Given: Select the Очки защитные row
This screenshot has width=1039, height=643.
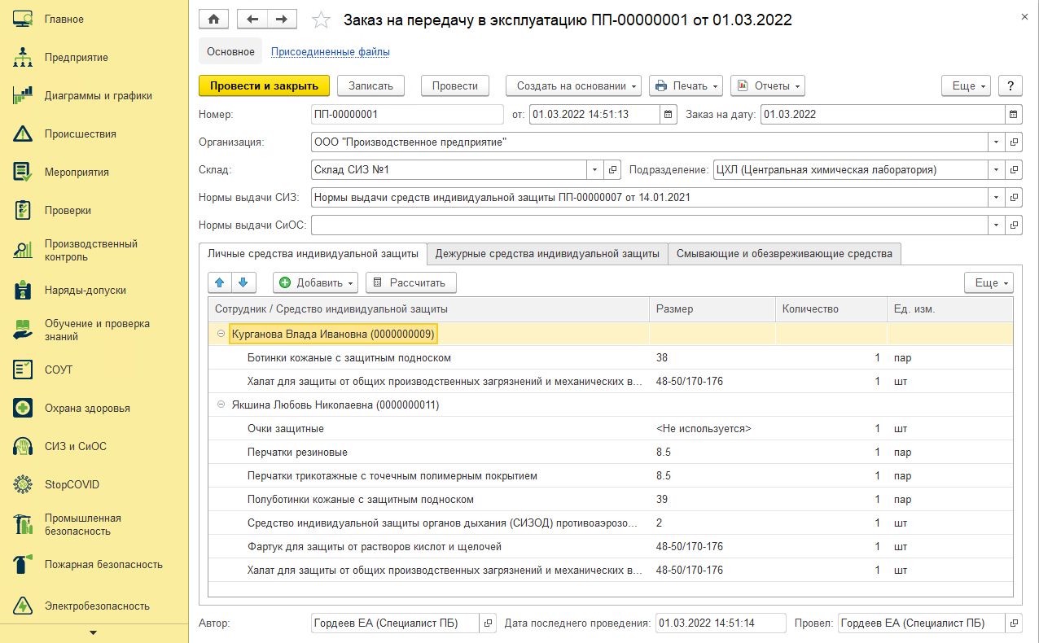Looking at the screenshot, I should point(611,428).
